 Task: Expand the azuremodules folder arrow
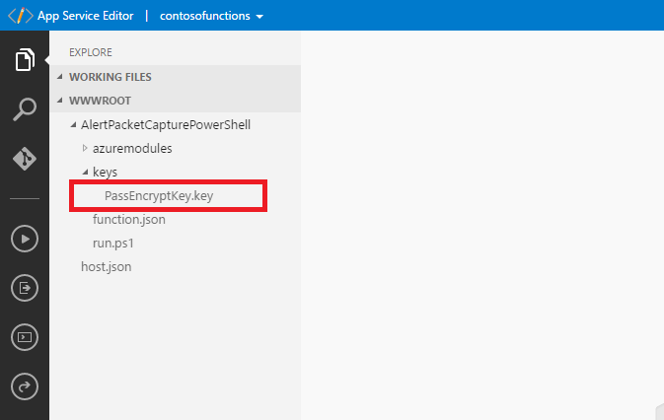[85, 148]
